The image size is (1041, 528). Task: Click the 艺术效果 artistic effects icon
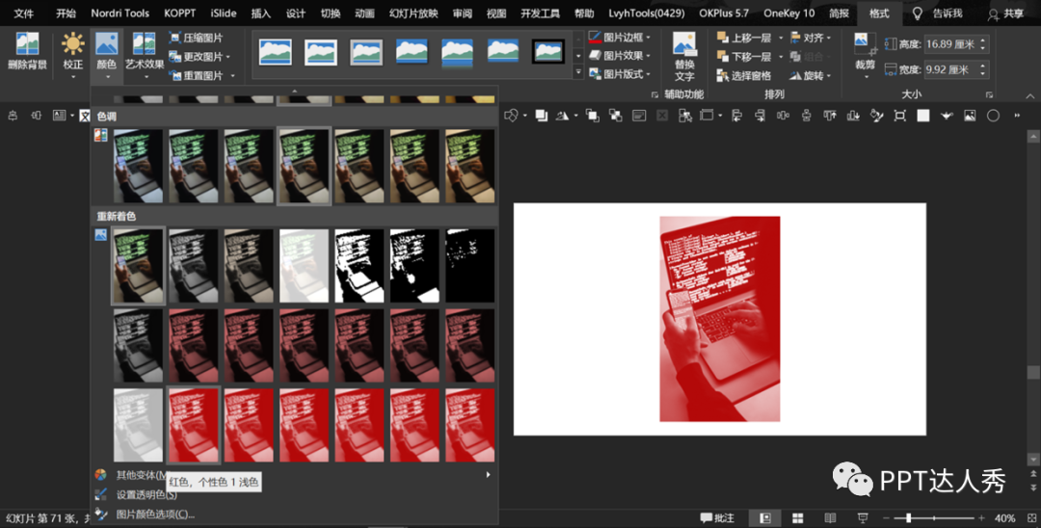click(x=144, y=43)
